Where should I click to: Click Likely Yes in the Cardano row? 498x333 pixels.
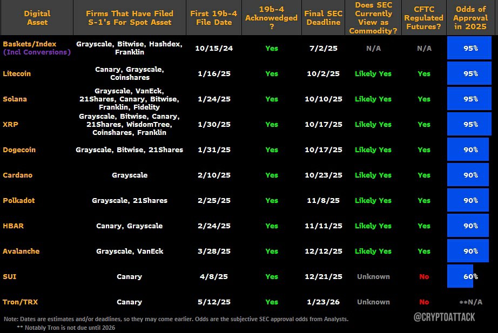[x=373, y=175]
